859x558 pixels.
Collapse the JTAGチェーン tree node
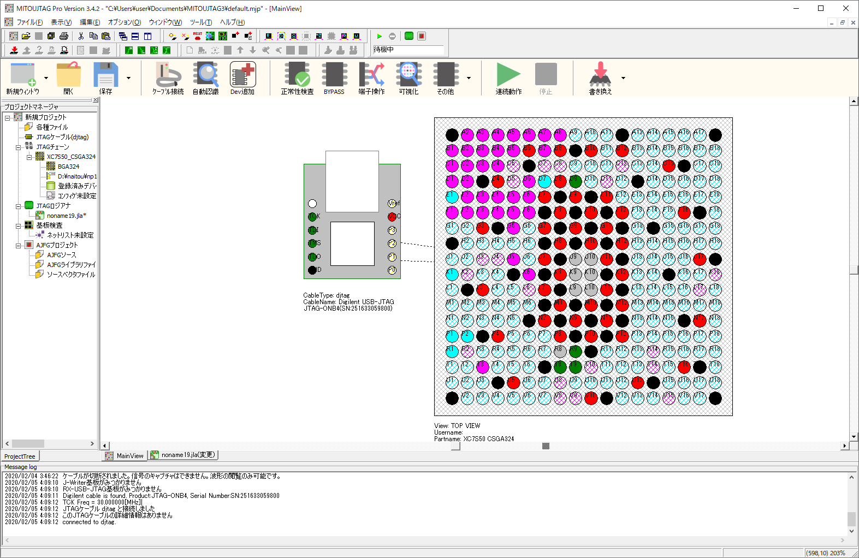click(x=18, y=147)
